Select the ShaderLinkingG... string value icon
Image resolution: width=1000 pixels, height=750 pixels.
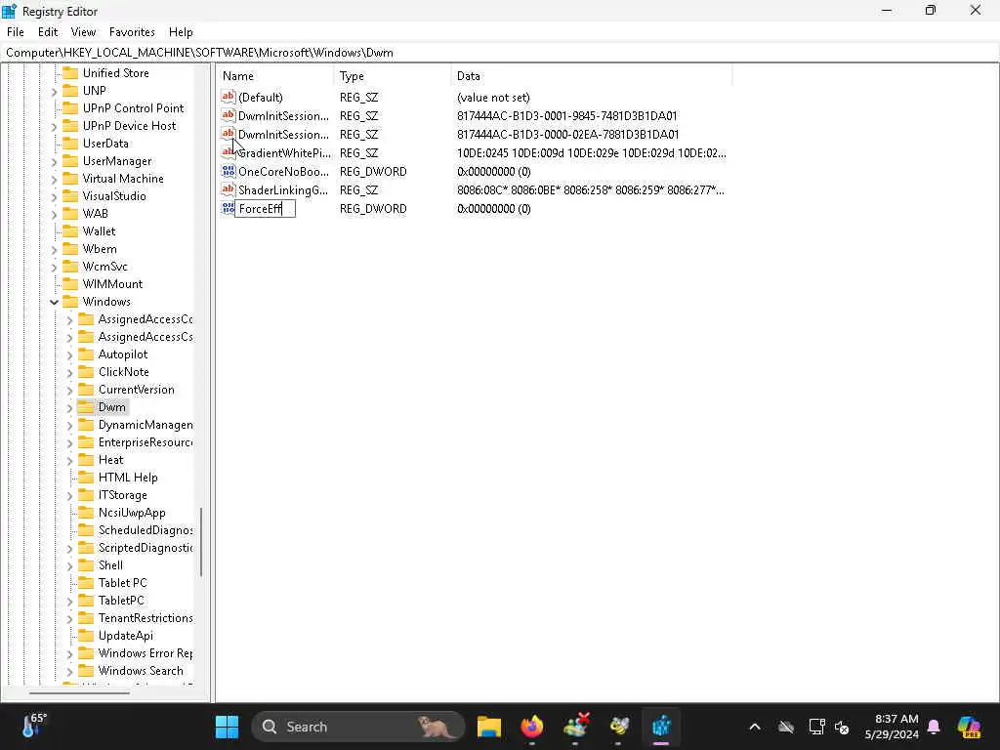229,190
